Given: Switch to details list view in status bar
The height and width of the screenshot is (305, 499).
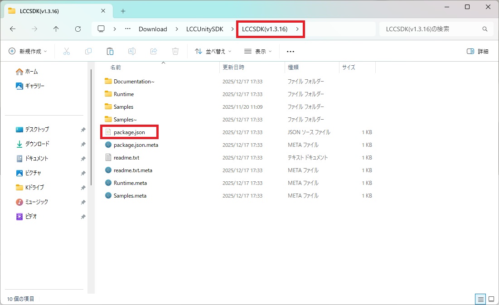Looking at the screenshot, I should coord(480,299).
